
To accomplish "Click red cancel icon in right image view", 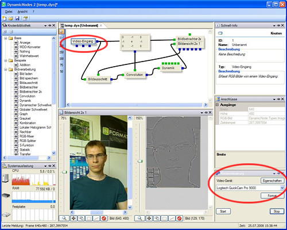I will [180, 218].
